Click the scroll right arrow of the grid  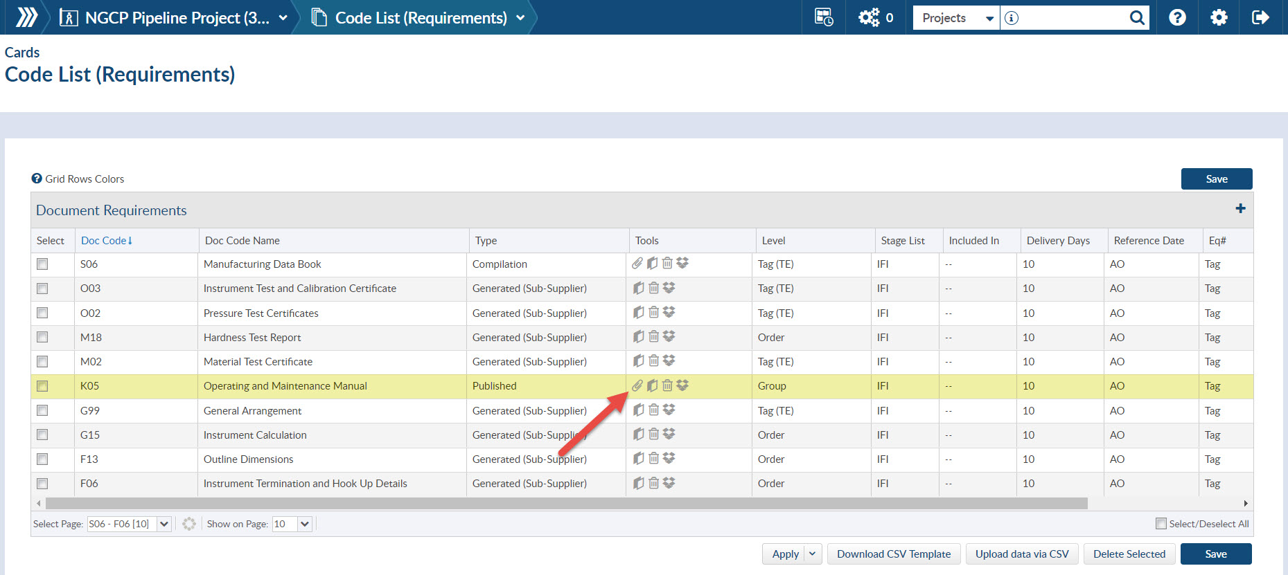pos(1246,503)
